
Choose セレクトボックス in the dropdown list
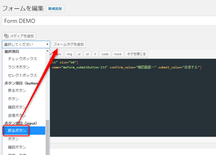pyautogui.click(x=22, y=75)
